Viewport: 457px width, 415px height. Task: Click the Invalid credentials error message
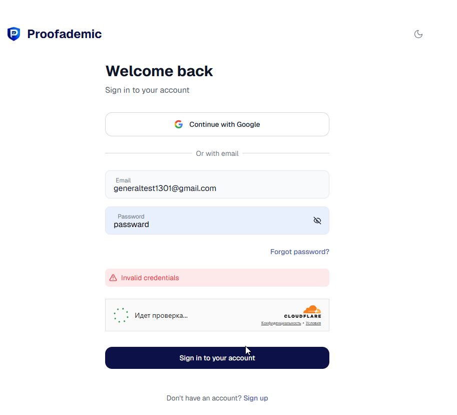[x=150, y=278]
